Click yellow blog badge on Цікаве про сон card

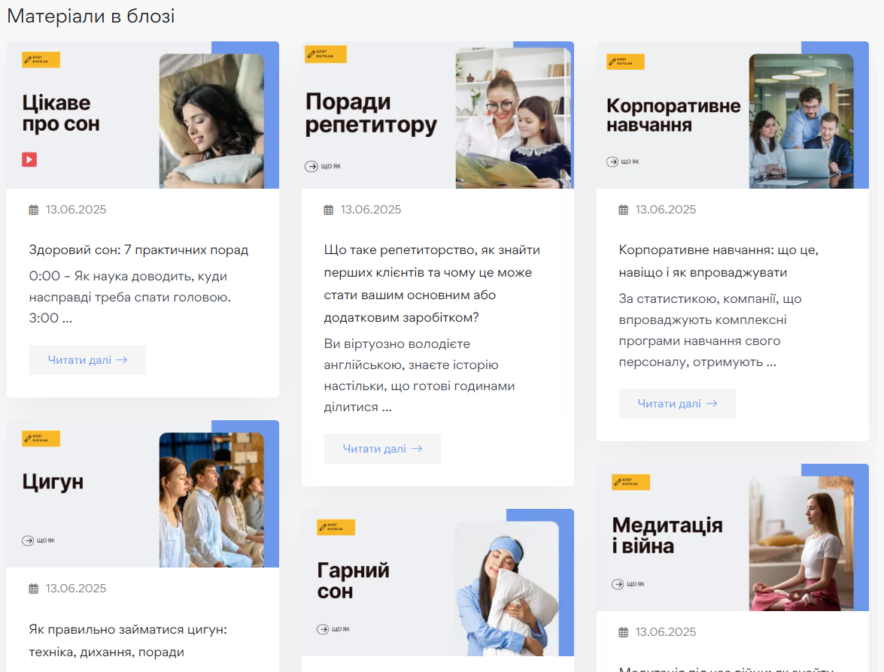coord(41,59)
